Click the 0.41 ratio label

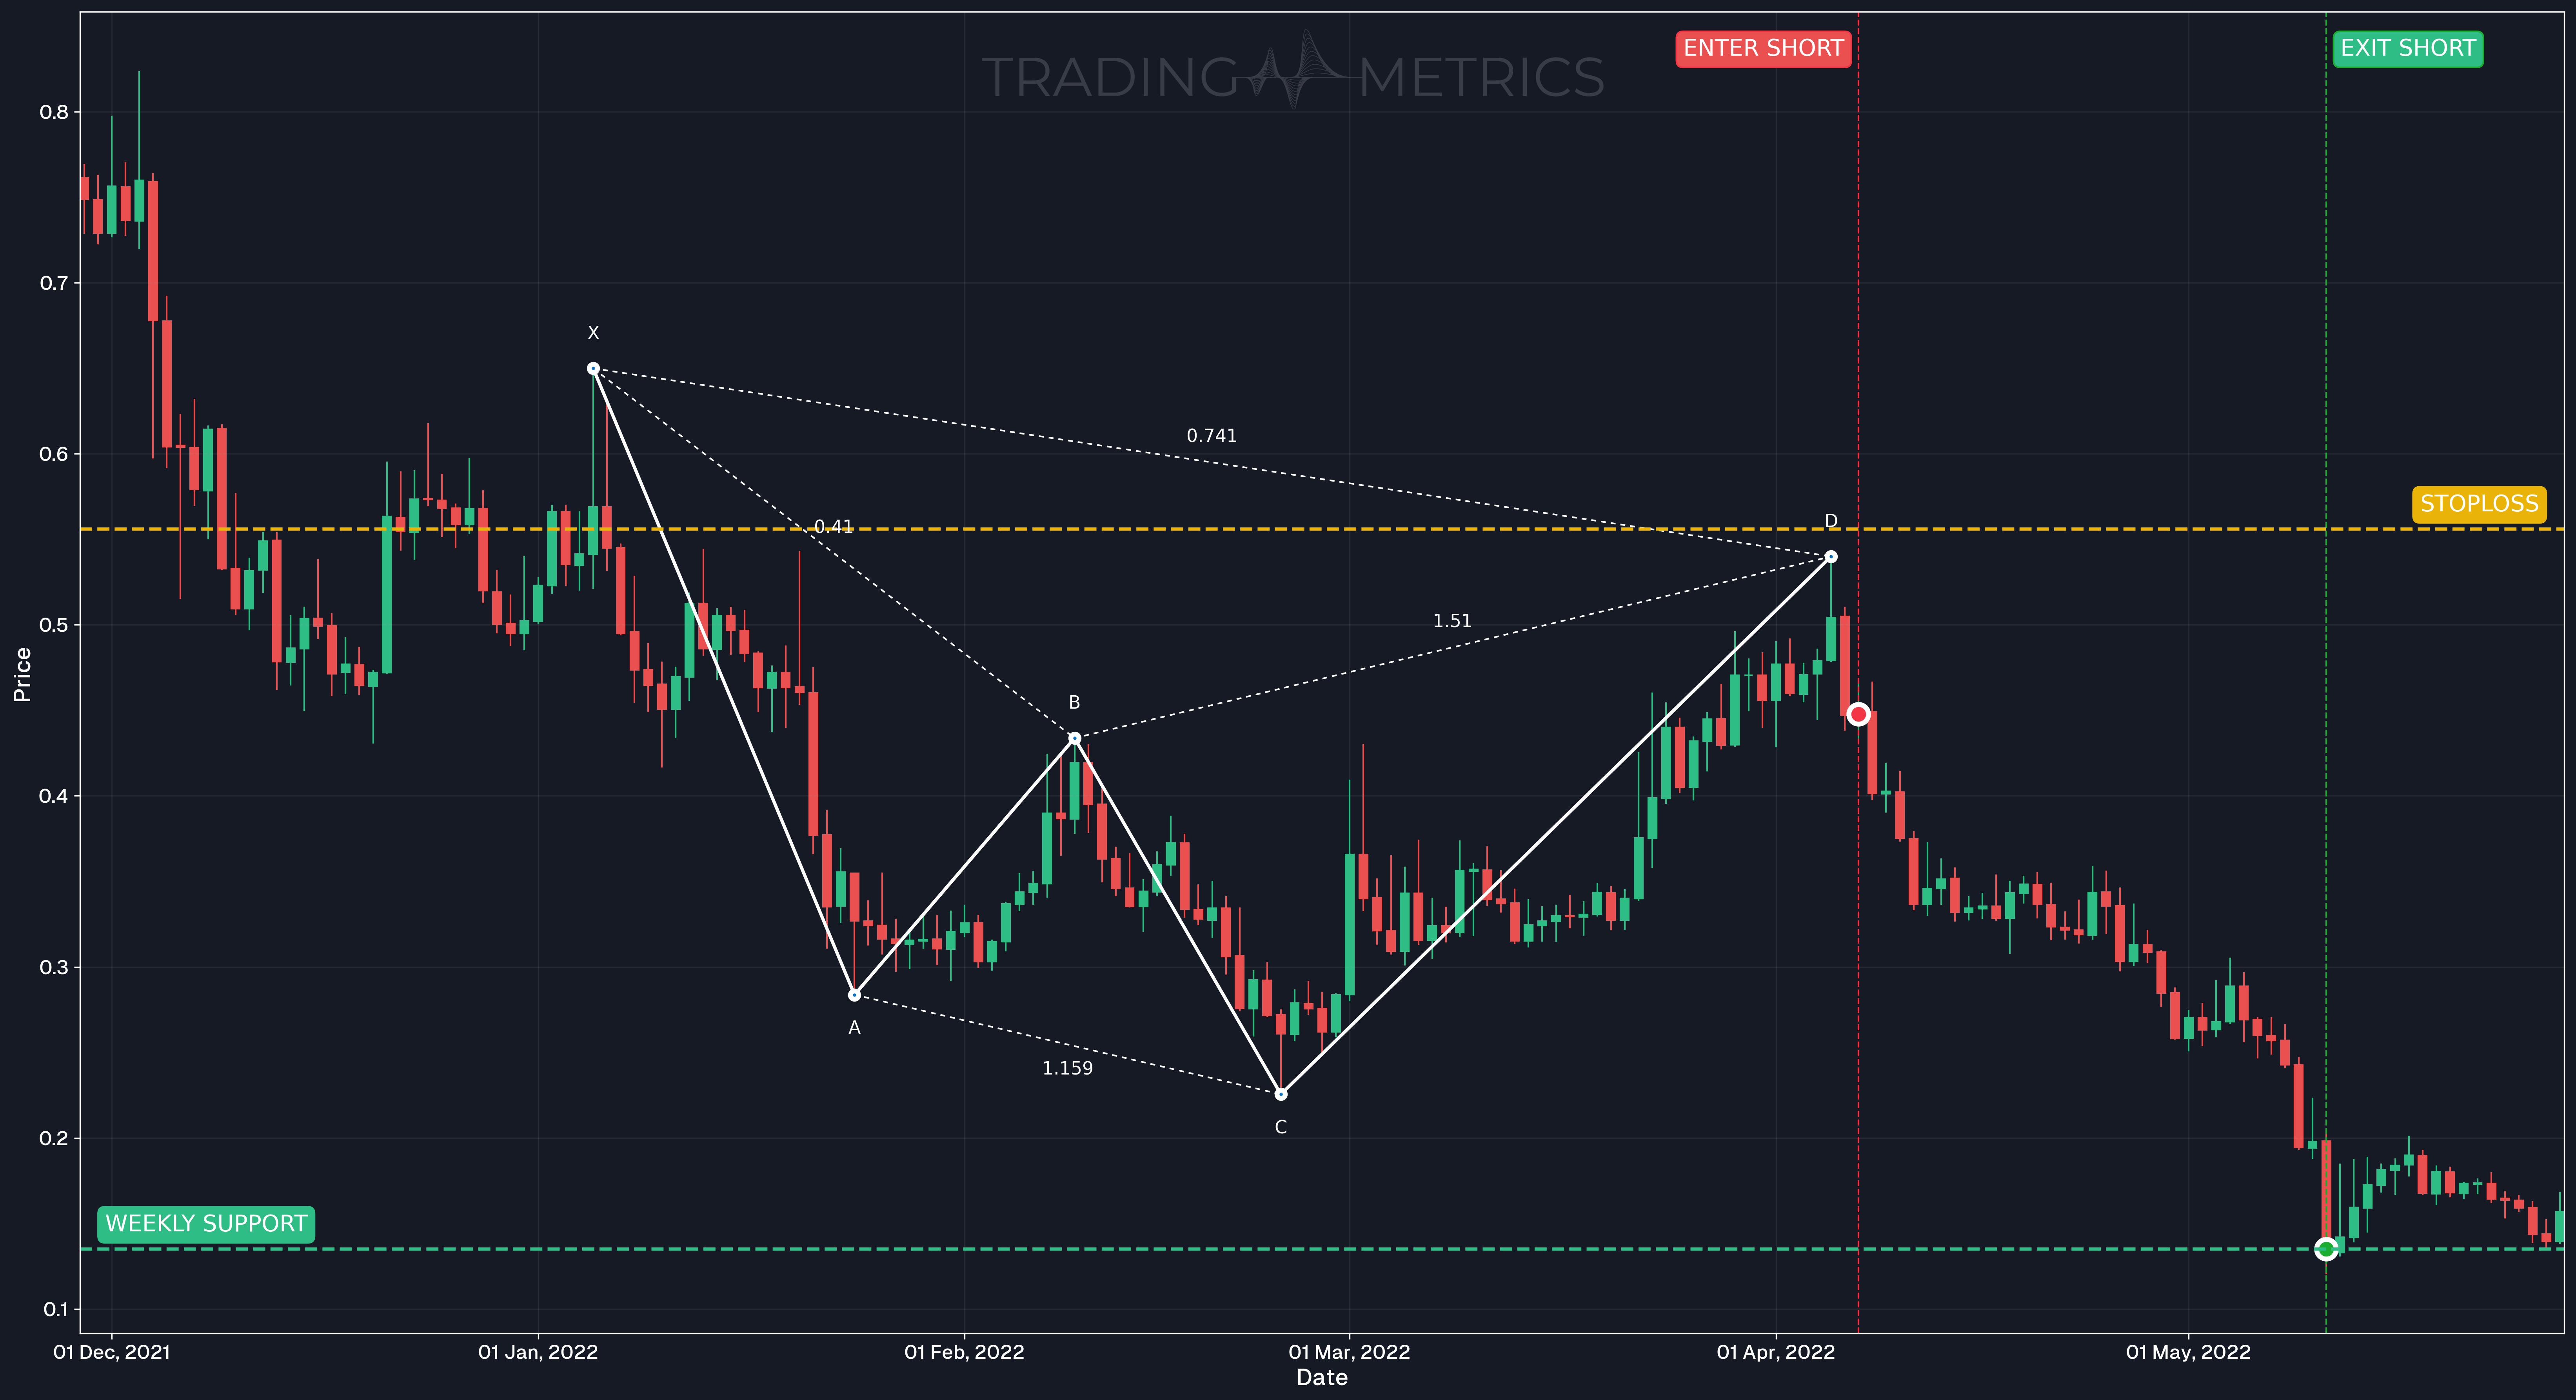point(833,527)
